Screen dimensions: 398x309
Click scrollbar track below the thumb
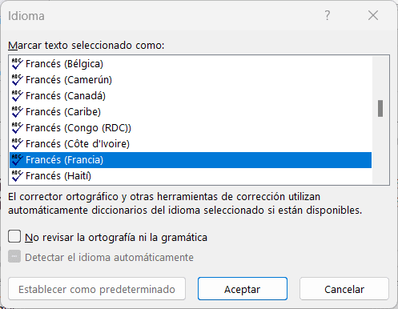pos(380,150)
